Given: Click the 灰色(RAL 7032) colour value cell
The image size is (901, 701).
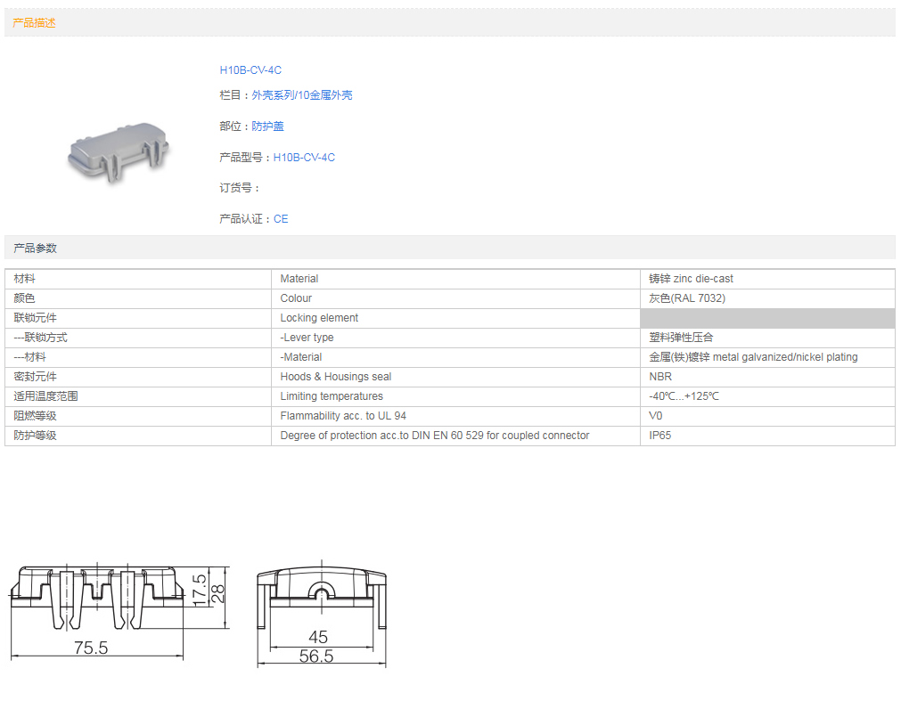Looking at the screenshot, I should pos(687,298).
